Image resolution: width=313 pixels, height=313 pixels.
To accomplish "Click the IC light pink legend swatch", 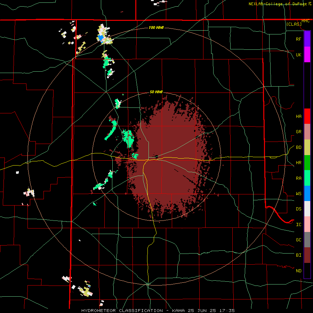I will click(x=307, y=224).
